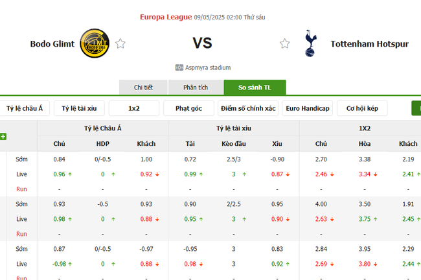Click the Tottenham Hotspur crest
421x280 pixels.
(x=310, y=44)
